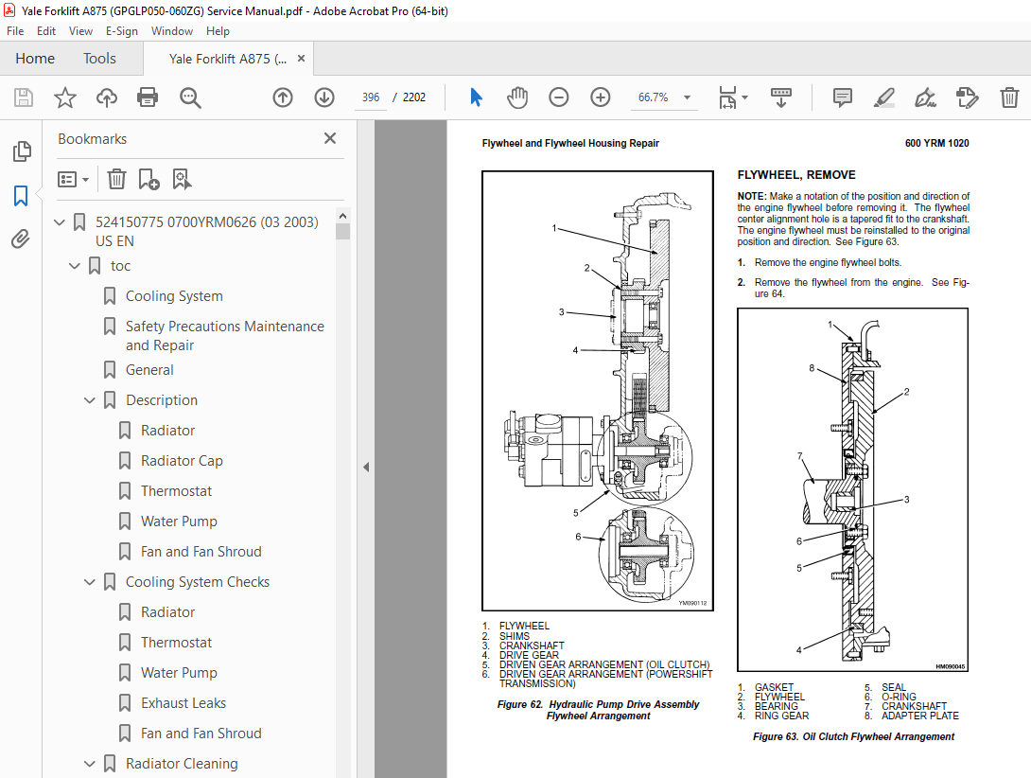Viewport: 1031px width, 778px height.
Task: Open the fill and sign pen icon
Action: 925,97
